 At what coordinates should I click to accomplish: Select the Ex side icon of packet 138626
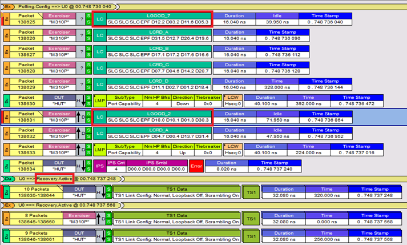click(x=6, y=35)
